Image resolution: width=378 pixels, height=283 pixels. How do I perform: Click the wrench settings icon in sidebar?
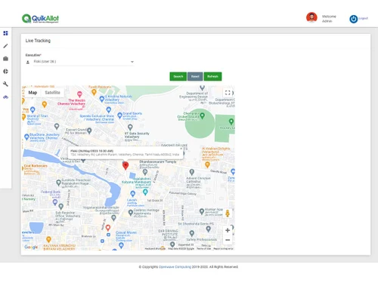5,84
